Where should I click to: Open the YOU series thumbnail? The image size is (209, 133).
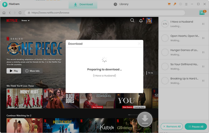[134, 101]
